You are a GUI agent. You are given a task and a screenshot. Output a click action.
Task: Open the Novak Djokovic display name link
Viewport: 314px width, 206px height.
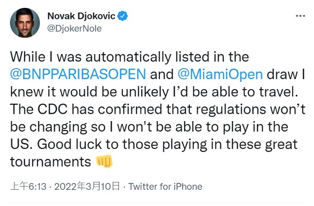(x=81, y=16)
